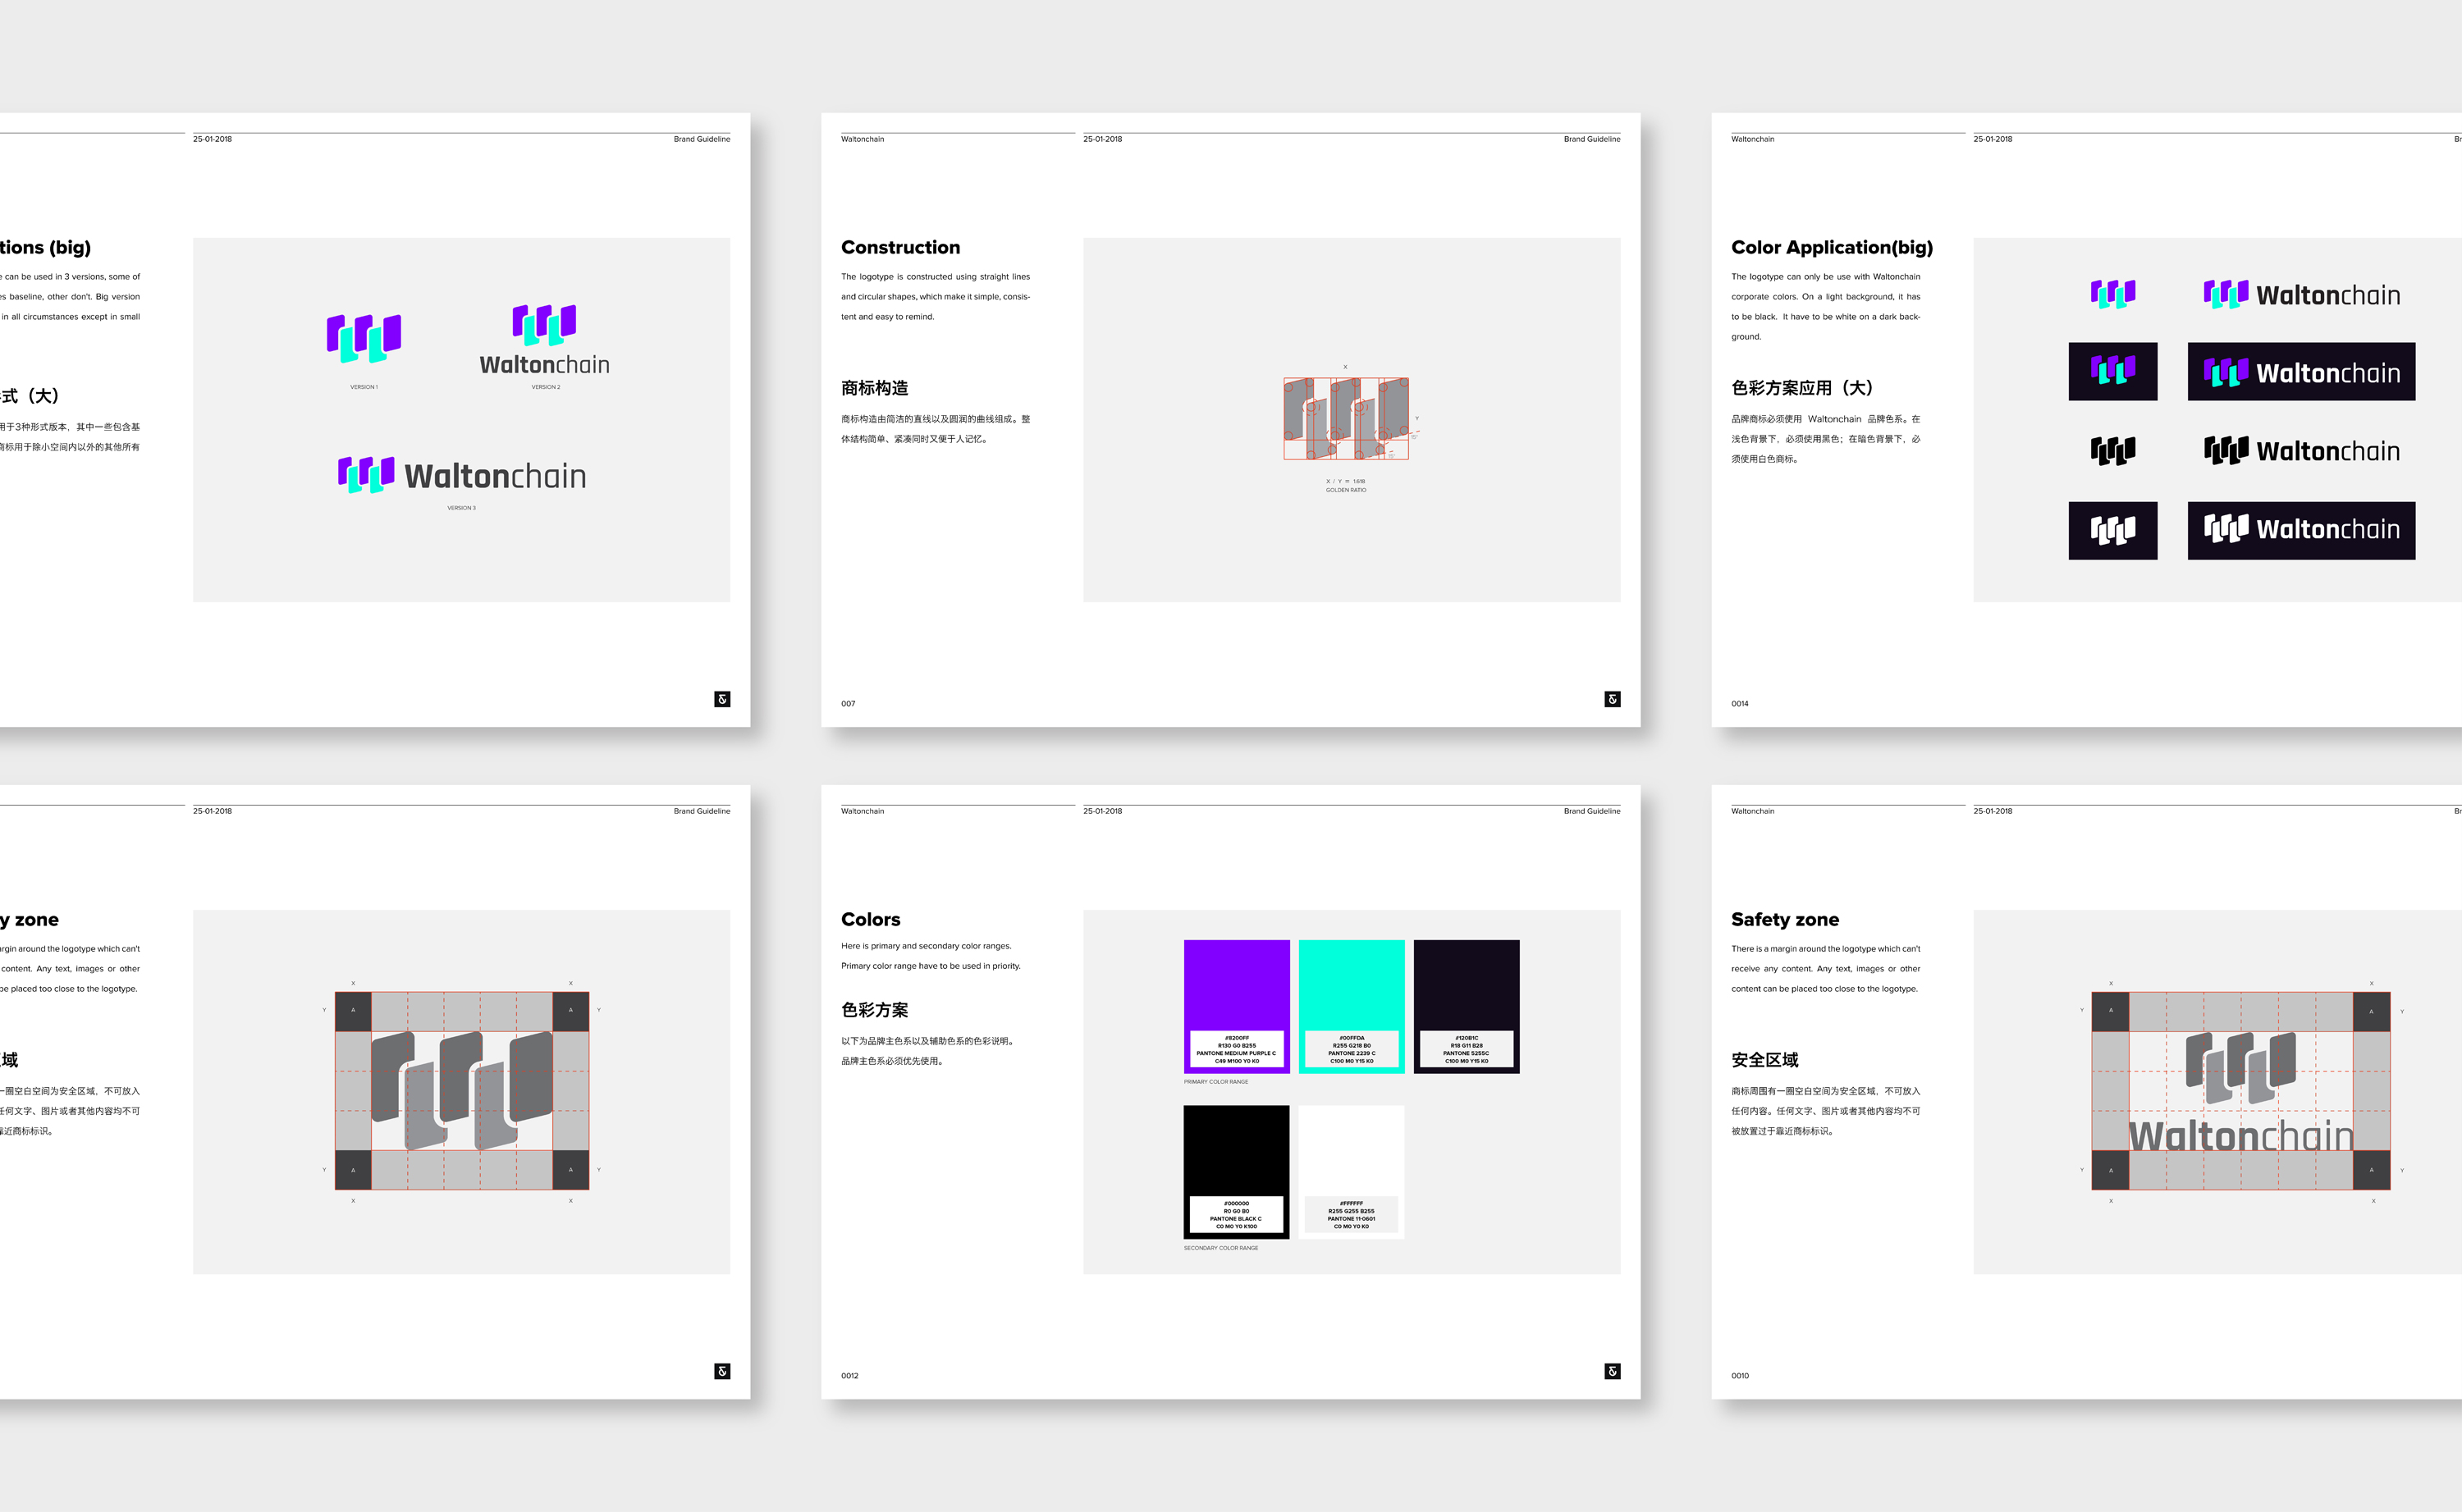The image size is (2462, 1512).
Task: Click the '商标构造' heading
Action: pyautogui.click(x=875, y=388)
